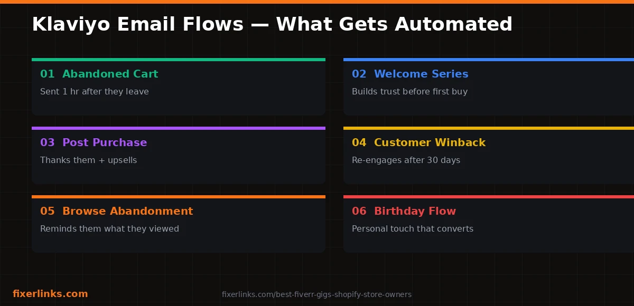634x306 pixels.
Task: Click the yellow bar above Customer Winback
Action: [489, 128]
